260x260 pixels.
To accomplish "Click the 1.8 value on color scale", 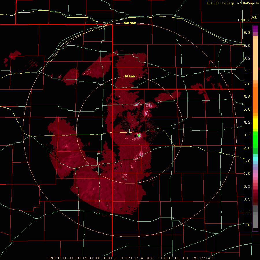I will point(247,161).
